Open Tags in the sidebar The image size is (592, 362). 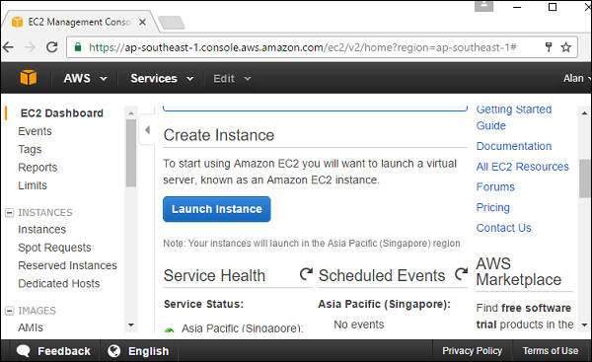(x=30, y=150)
